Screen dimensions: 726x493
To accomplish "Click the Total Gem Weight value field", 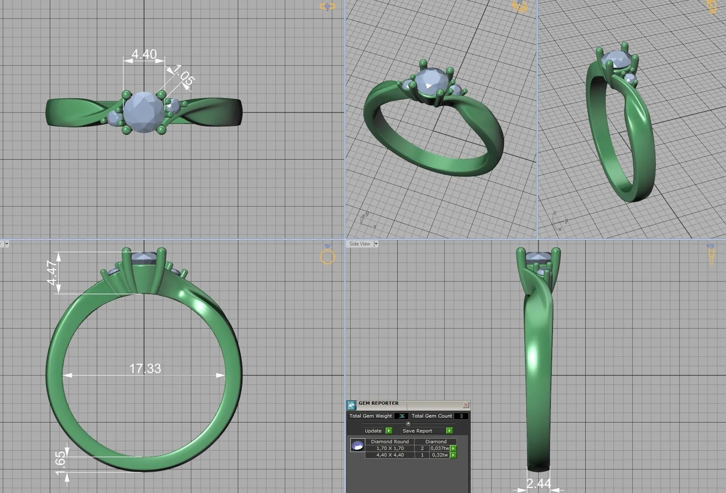I will point(401,416).
